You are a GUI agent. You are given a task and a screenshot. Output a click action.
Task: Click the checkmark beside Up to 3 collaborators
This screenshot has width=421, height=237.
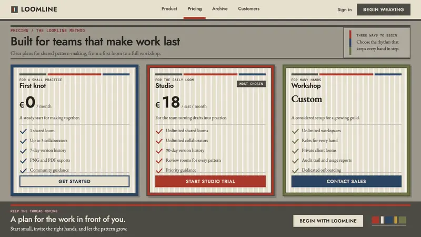click(x=23, y=141)
